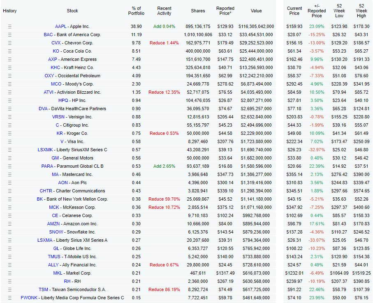Open history icon for Taiwan Semiconductor row
The image size is (373, 303).
click(10, 290)
